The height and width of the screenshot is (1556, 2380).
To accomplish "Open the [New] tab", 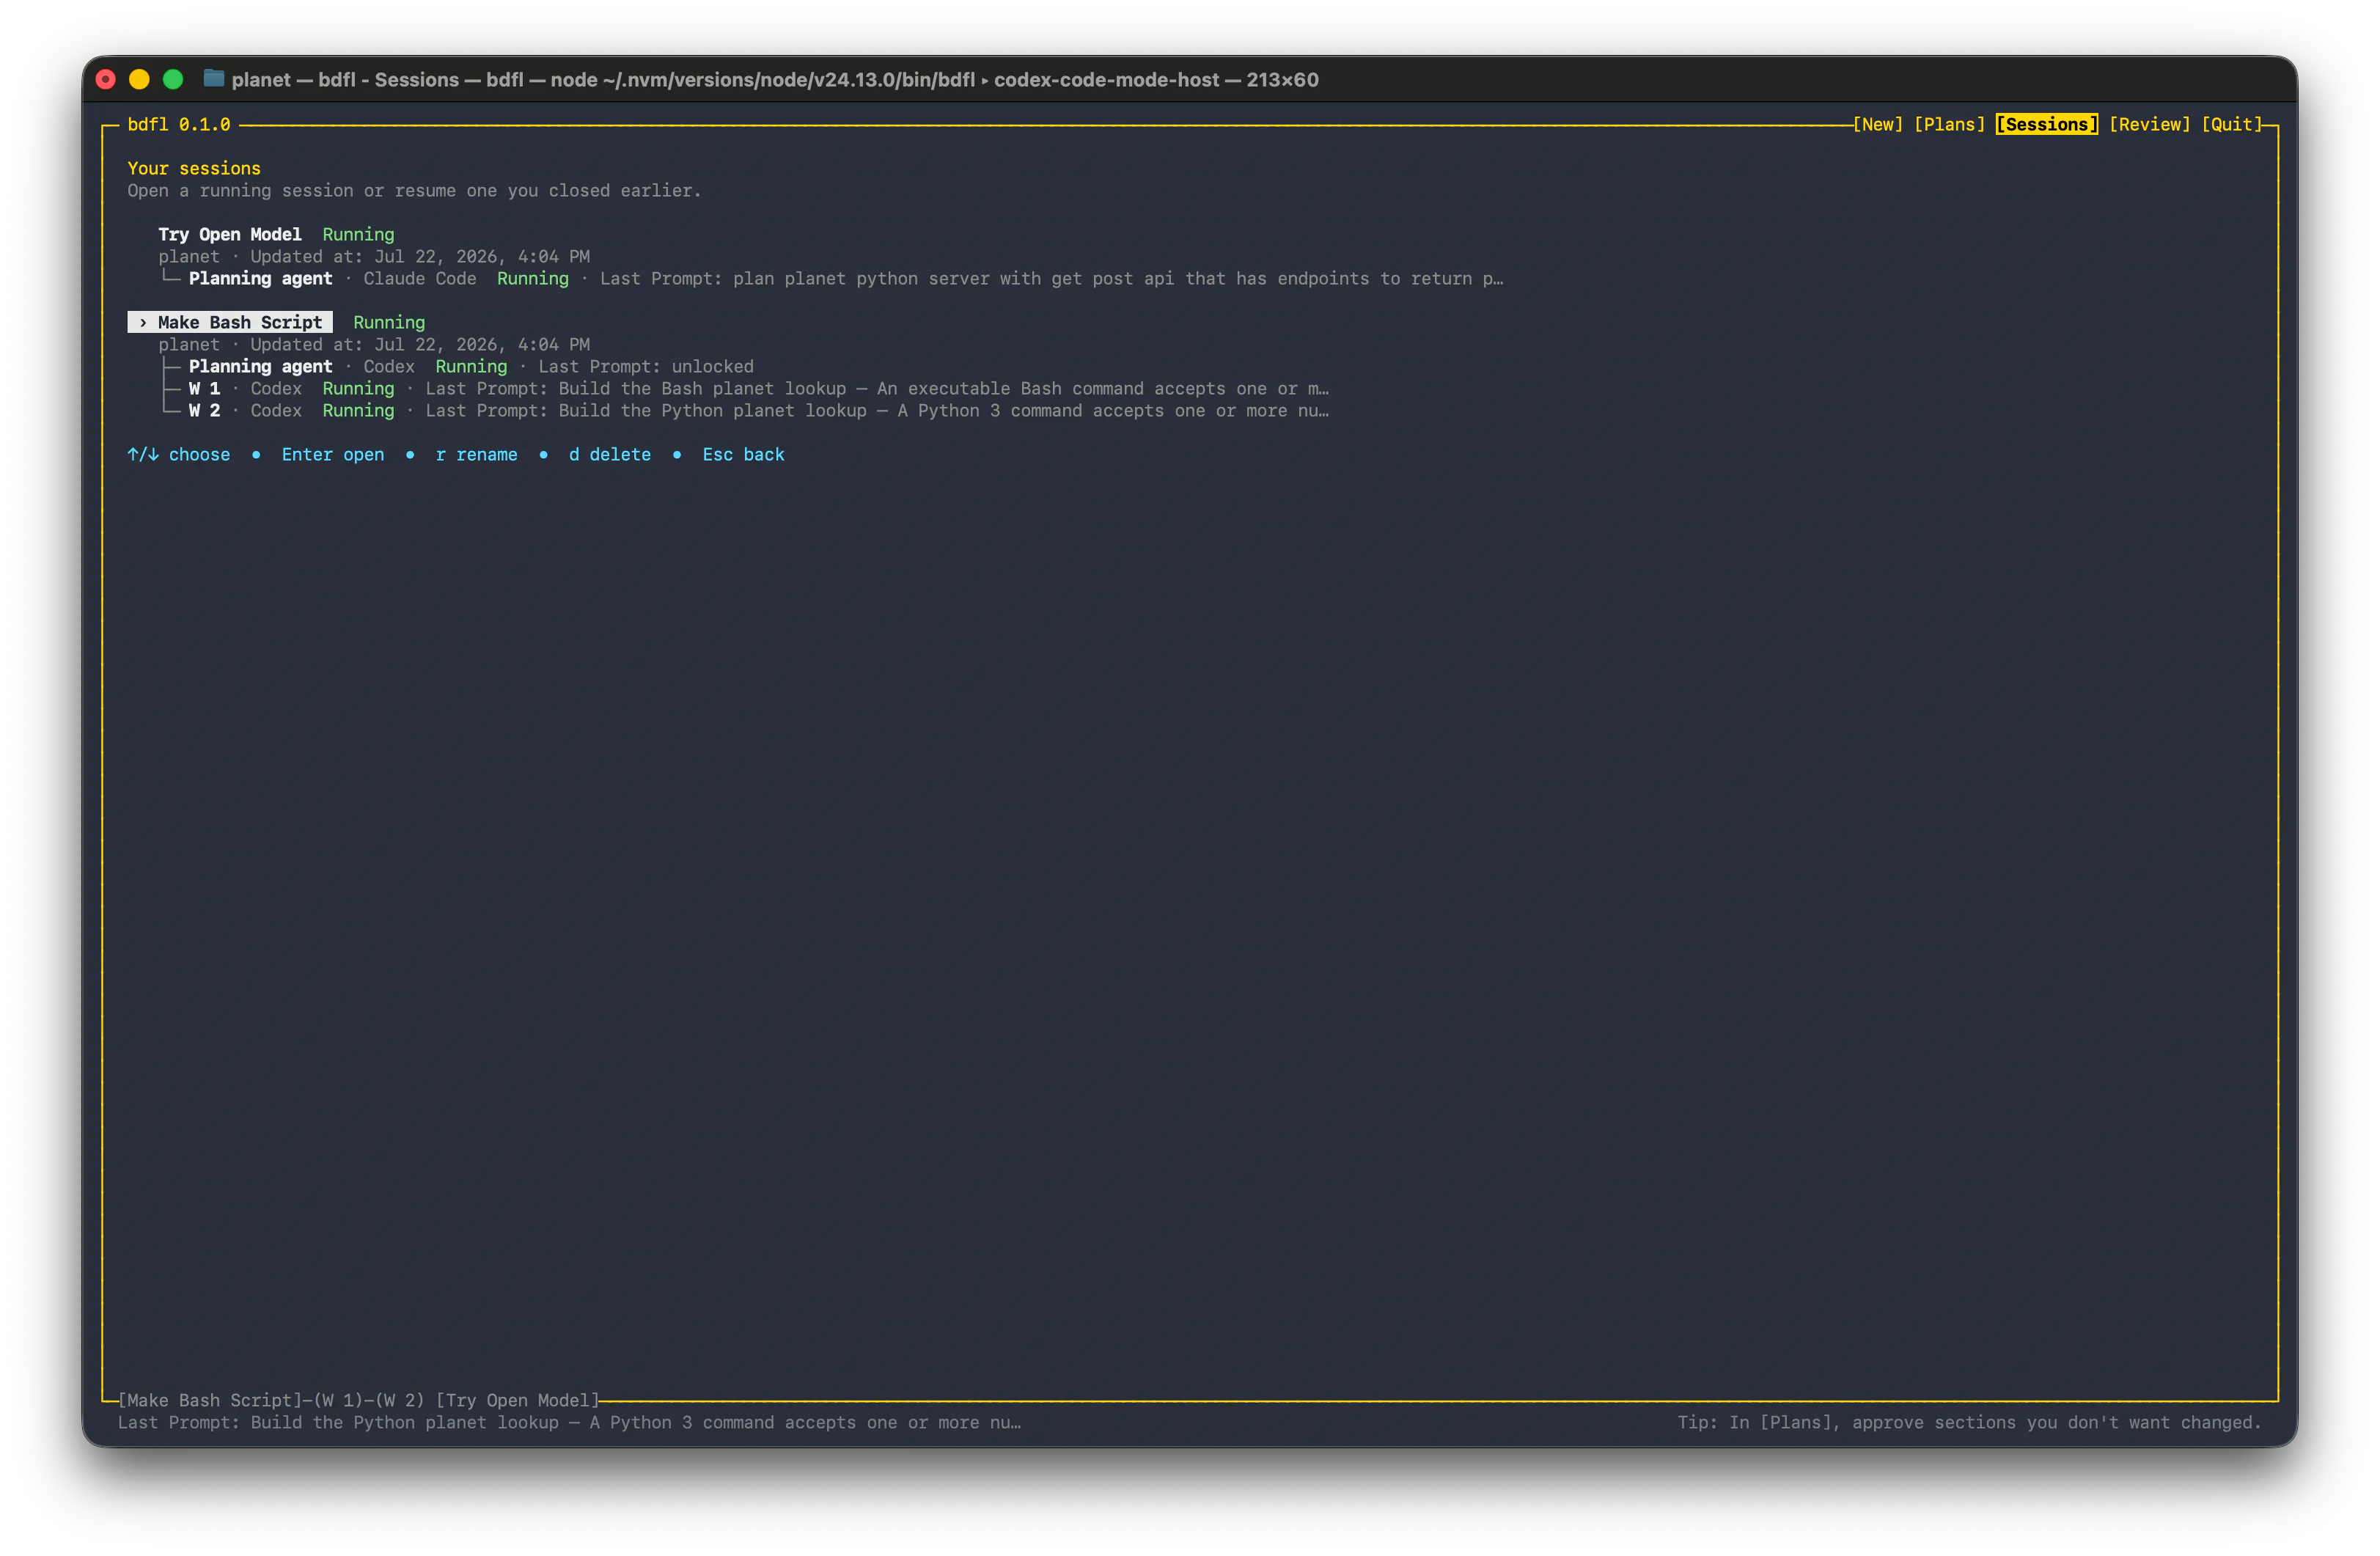I will click(1877, 124).
